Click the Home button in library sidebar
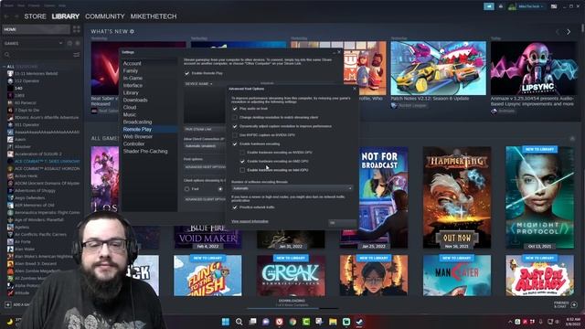 click(37, 29)
